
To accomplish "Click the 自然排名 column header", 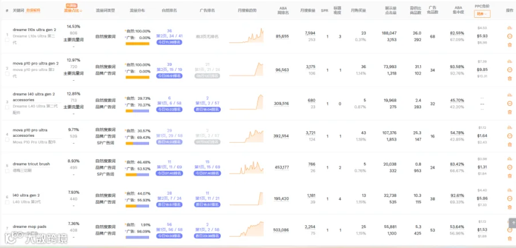I will 170,10.
